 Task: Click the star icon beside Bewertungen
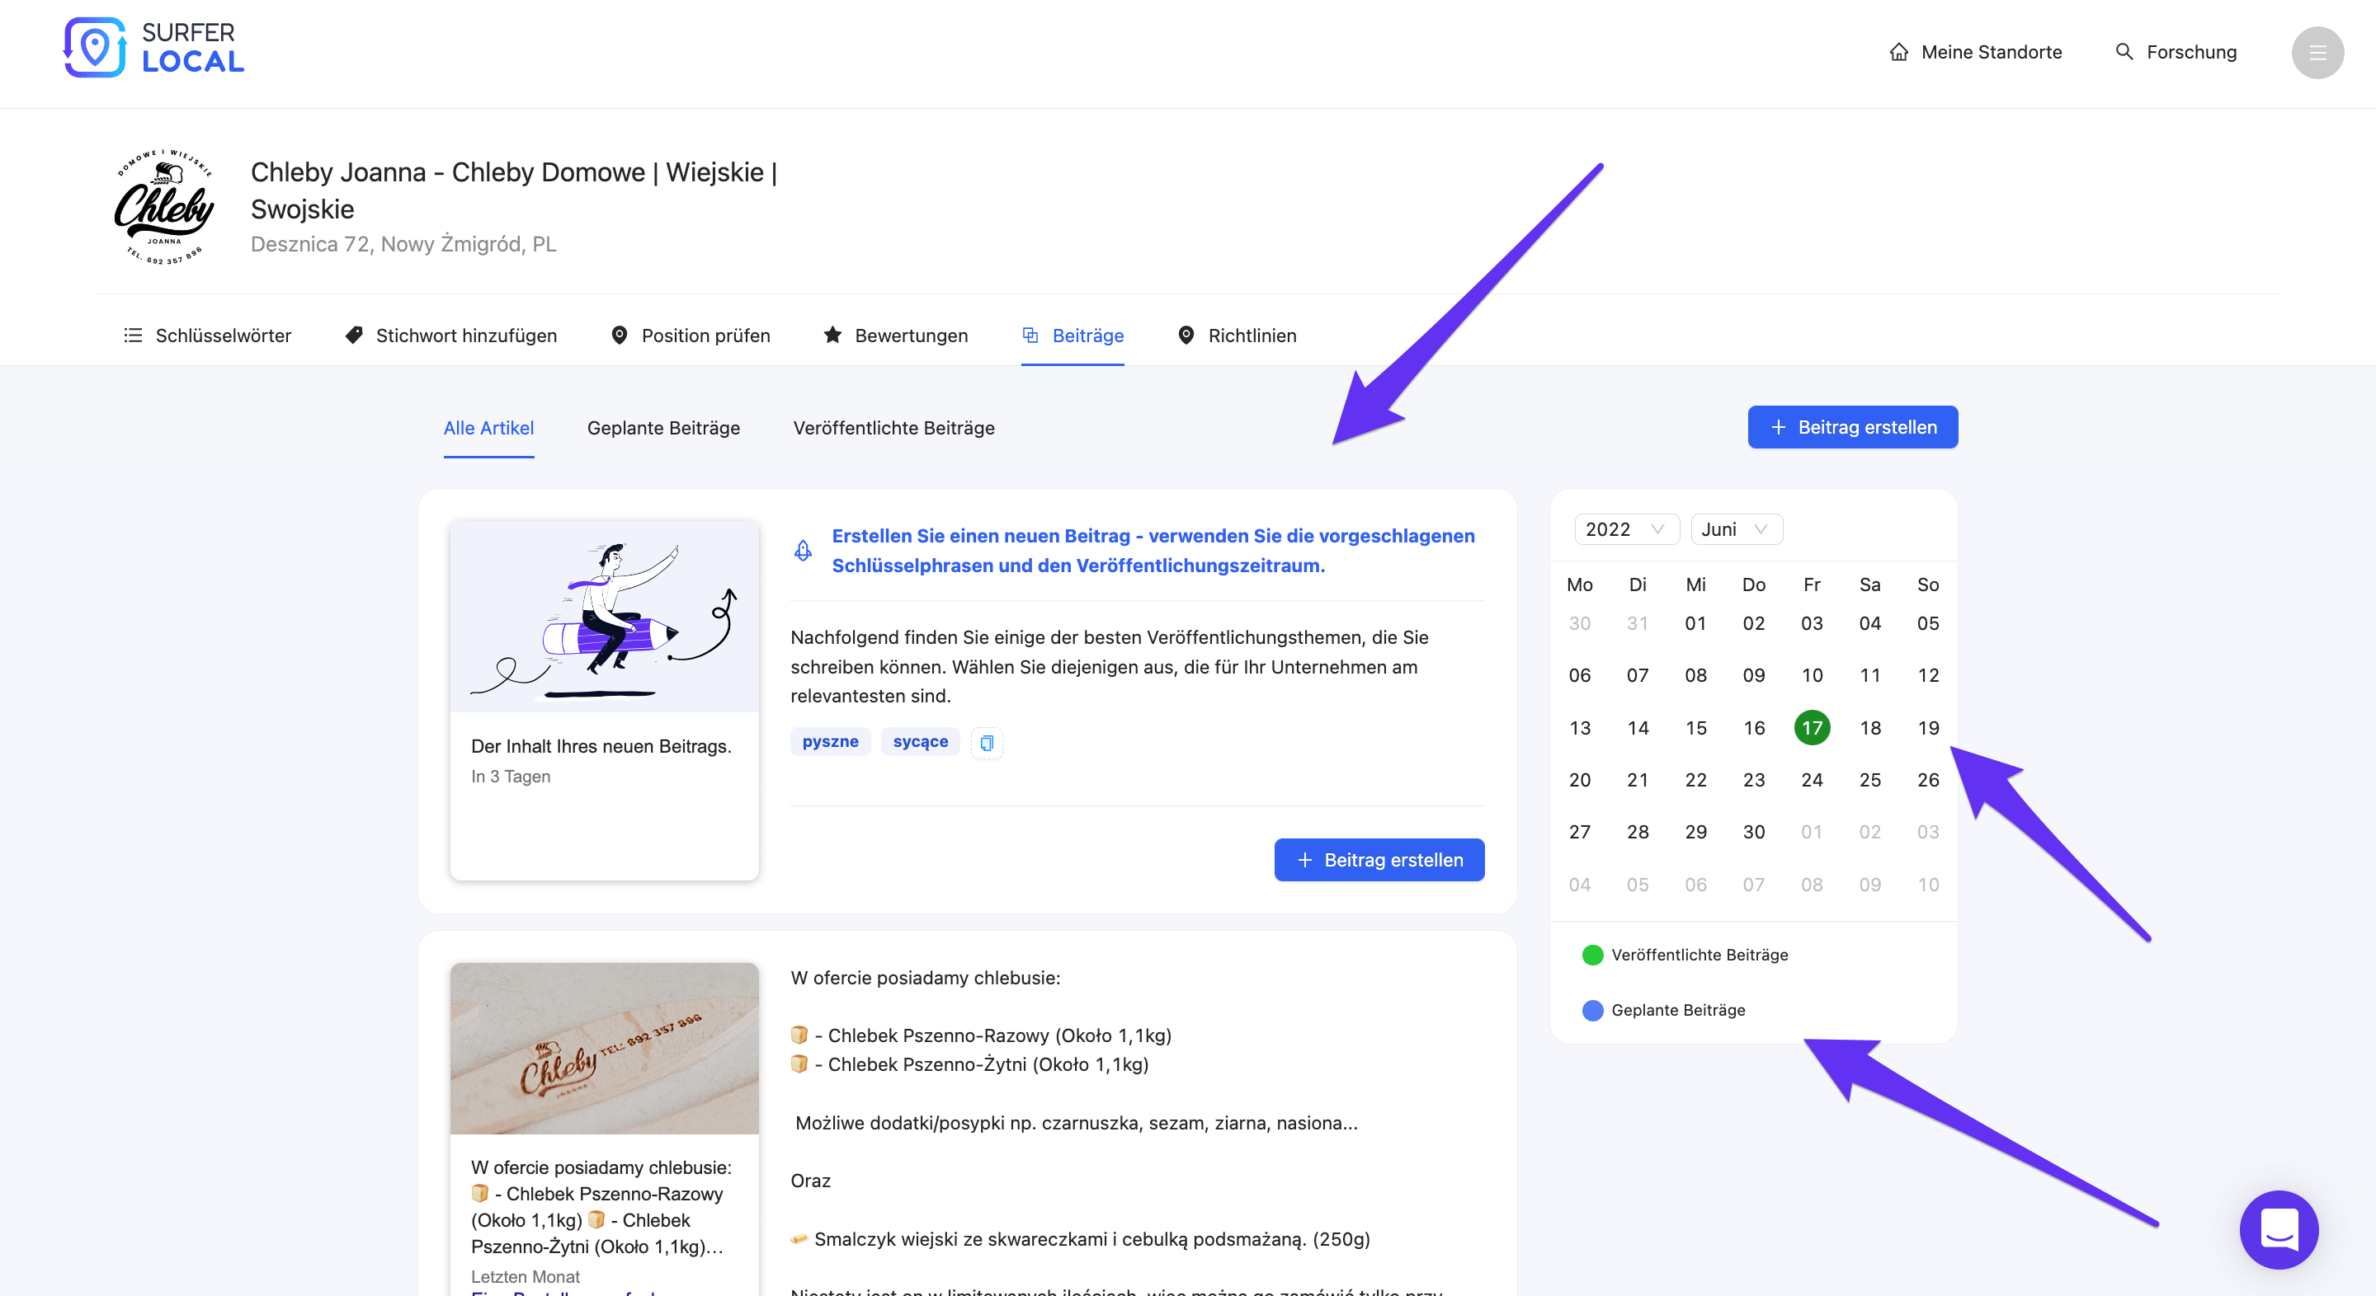pos(832,335)
